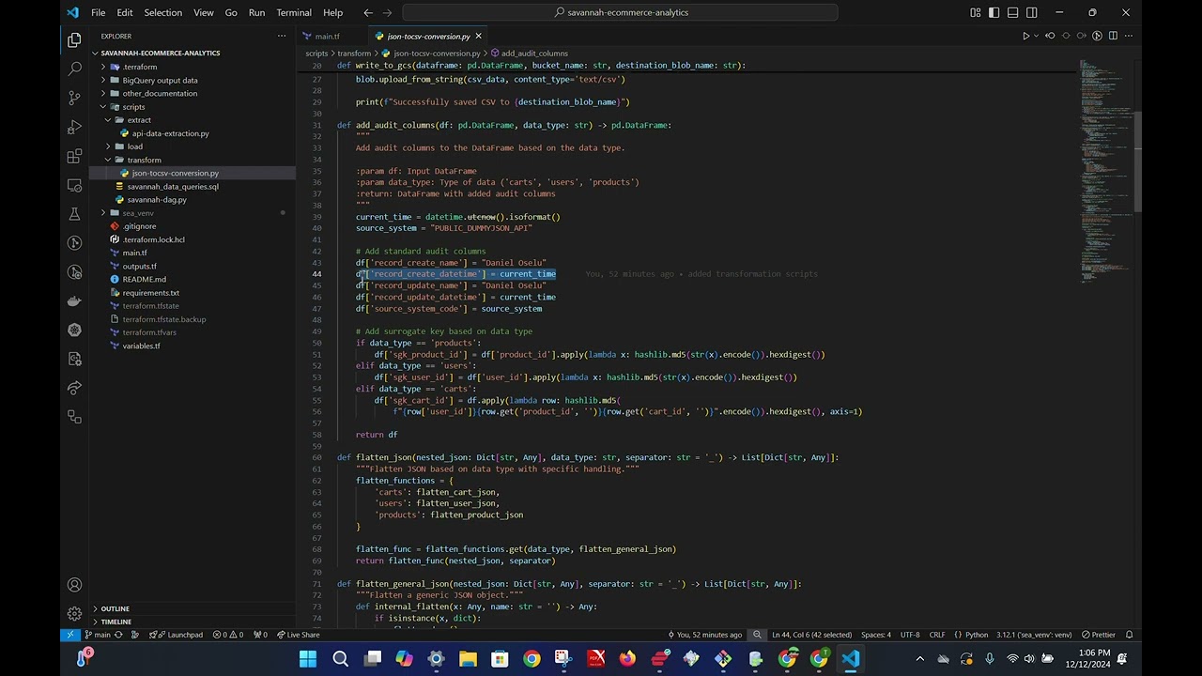Open Explorer panel more actions ellipsis
Viewport: 1202px width, 676px height.
tap(282, 36)
